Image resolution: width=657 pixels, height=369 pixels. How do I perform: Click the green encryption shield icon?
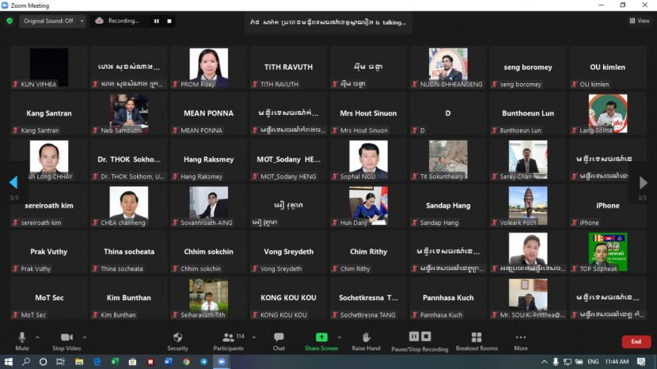[9, 21]
